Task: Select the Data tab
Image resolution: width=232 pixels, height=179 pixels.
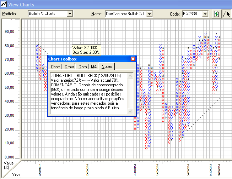Action: coord(82,67)
